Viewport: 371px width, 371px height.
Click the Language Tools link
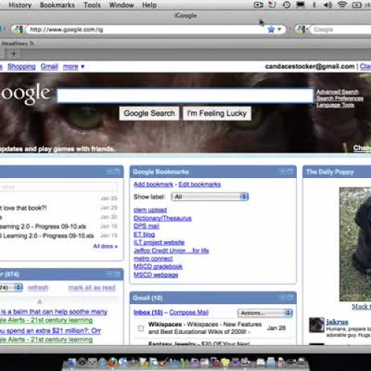tap(335, 105)
